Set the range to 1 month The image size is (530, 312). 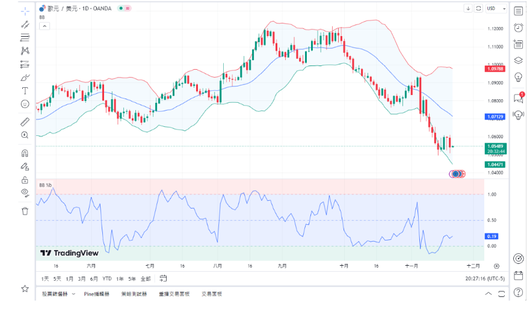(x=70, y=279)
